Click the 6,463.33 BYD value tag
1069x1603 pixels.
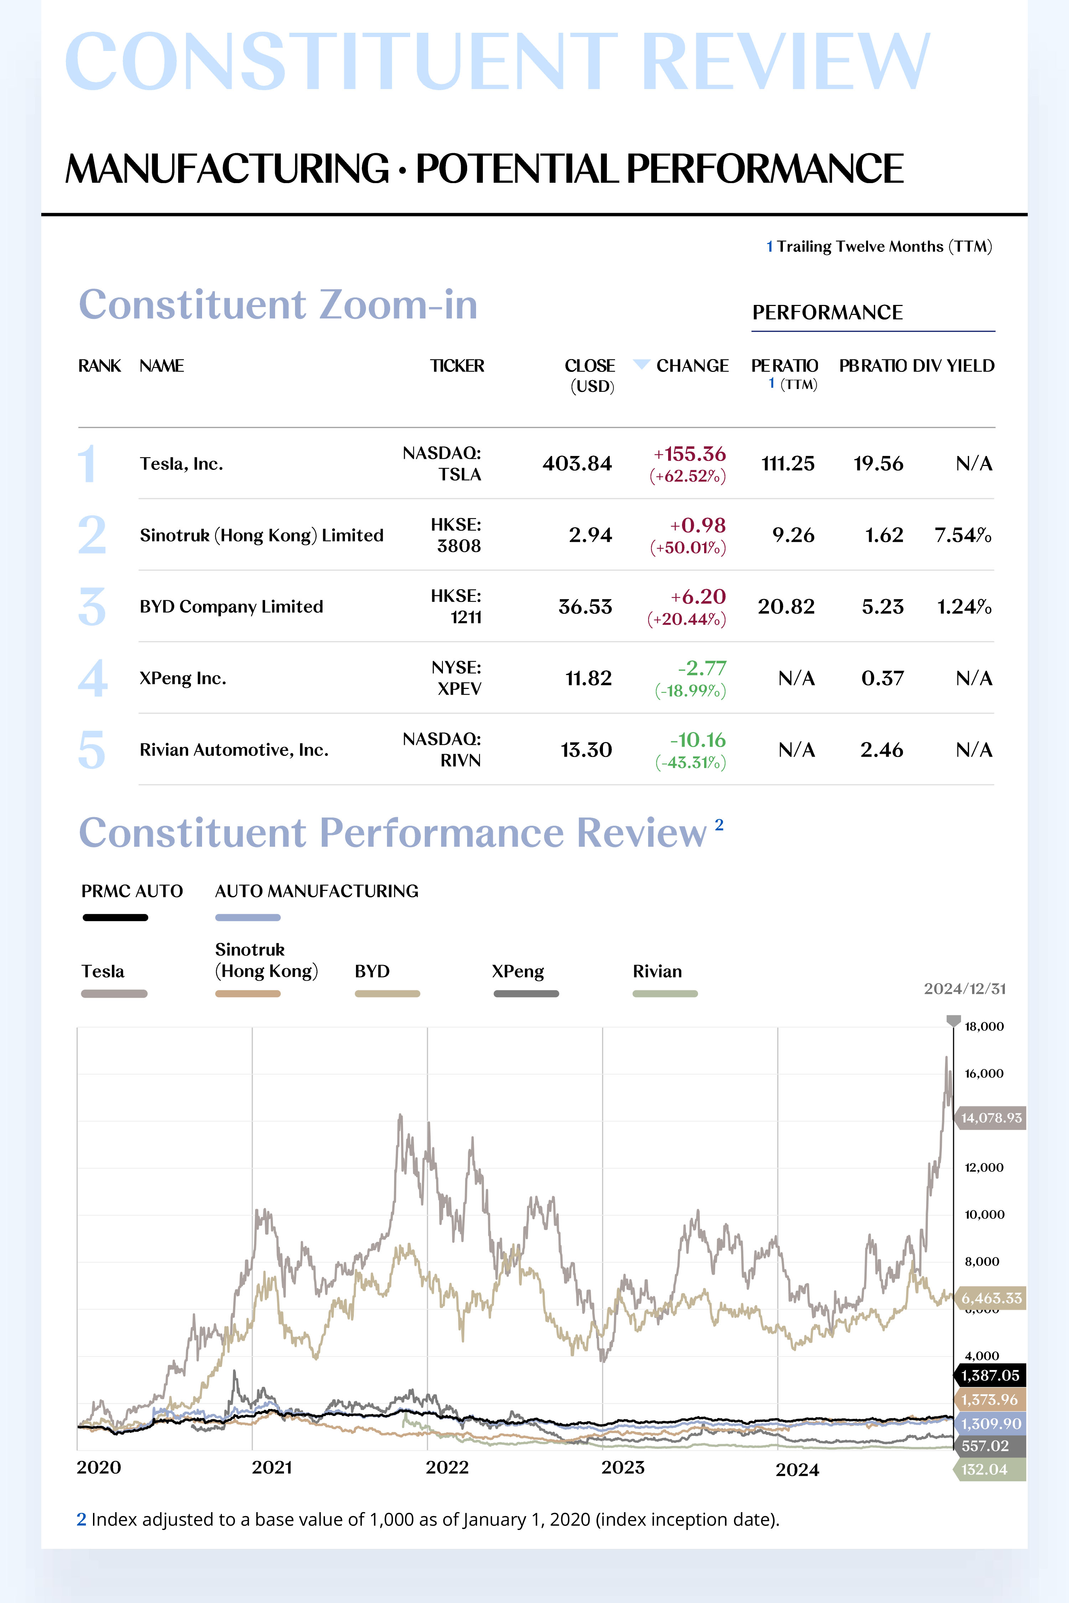point(991,1298)
